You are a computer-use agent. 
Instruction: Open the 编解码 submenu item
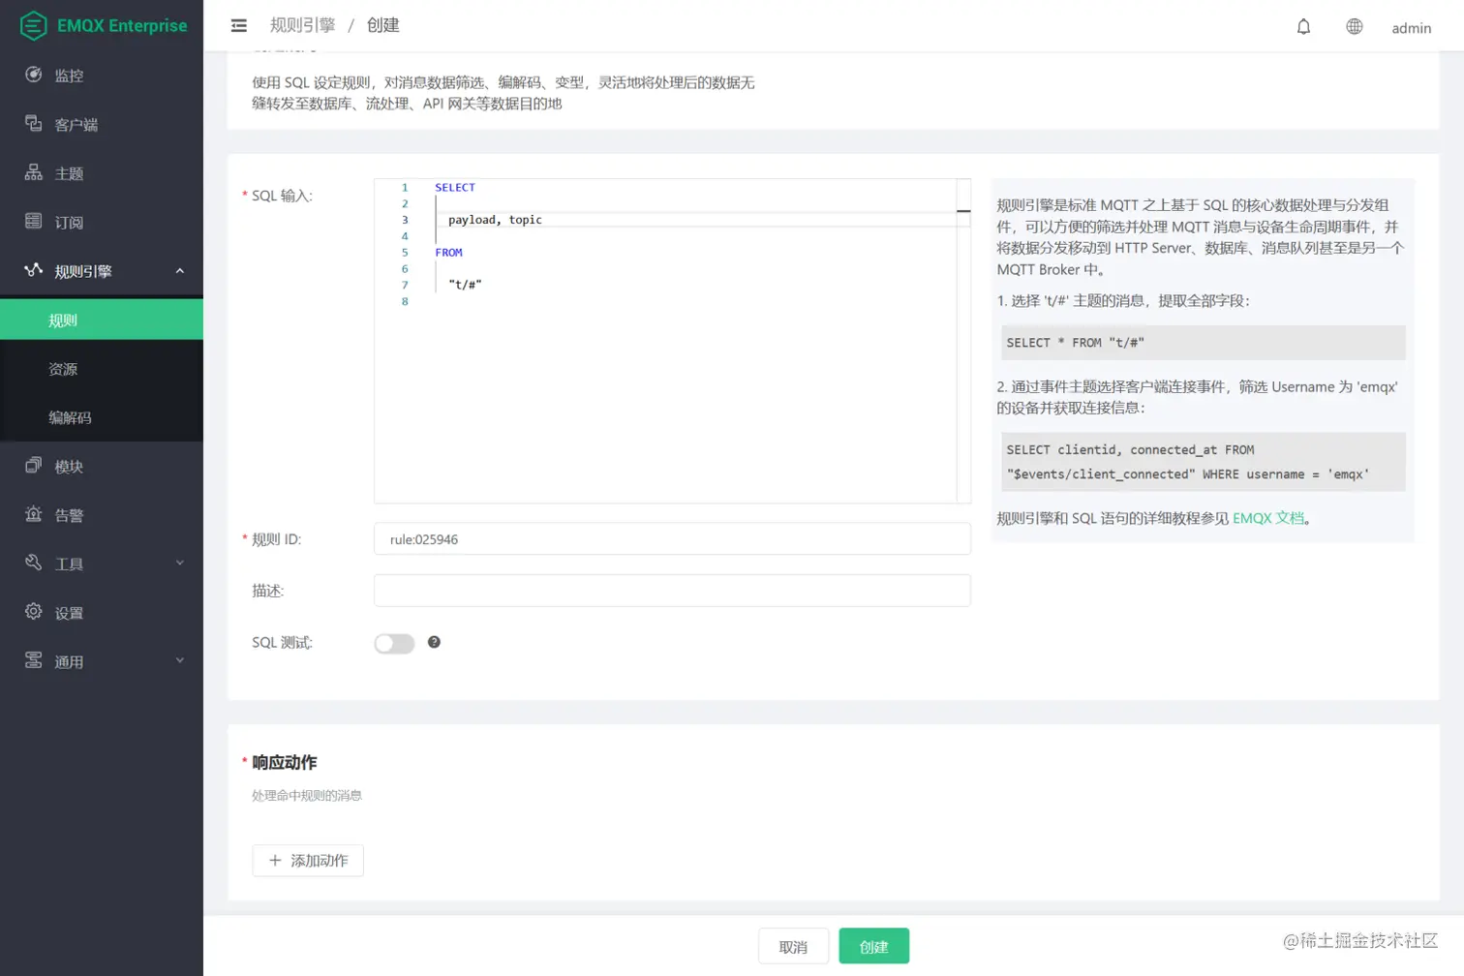[70, 417]
